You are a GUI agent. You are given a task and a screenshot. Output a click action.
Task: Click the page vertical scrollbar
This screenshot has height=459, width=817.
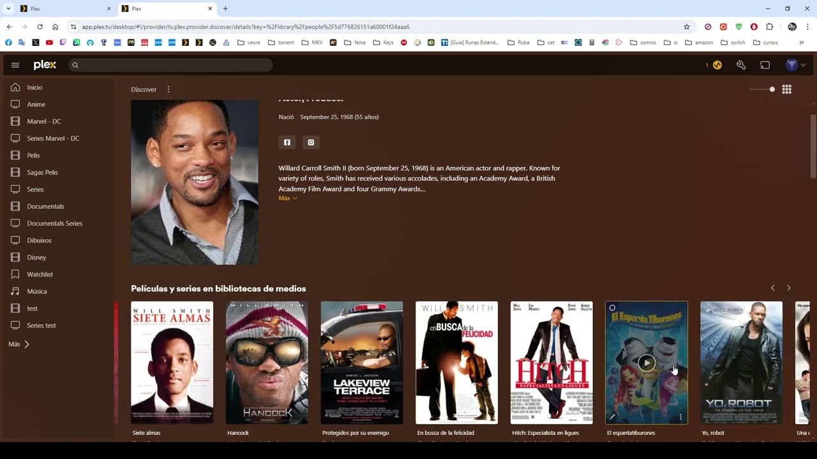click(813, 147)
